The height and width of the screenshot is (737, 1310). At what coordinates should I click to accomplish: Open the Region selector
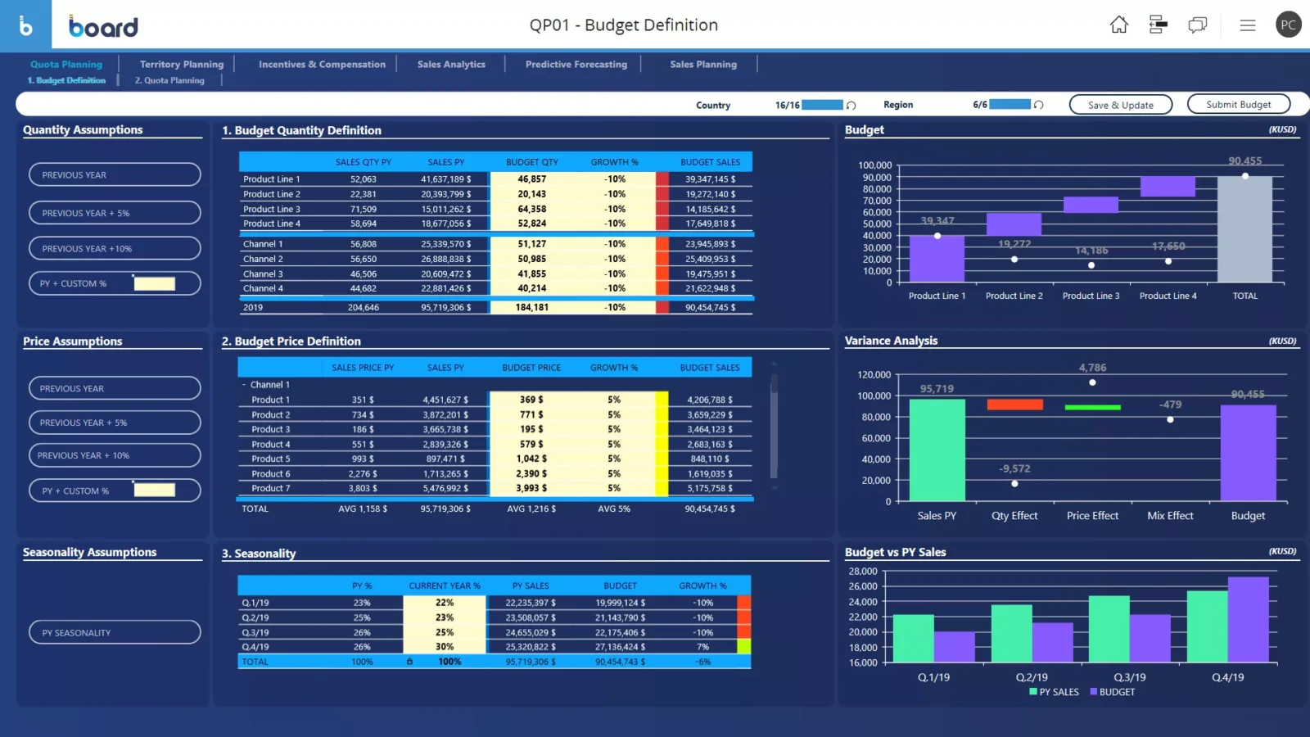pos(898,105)
